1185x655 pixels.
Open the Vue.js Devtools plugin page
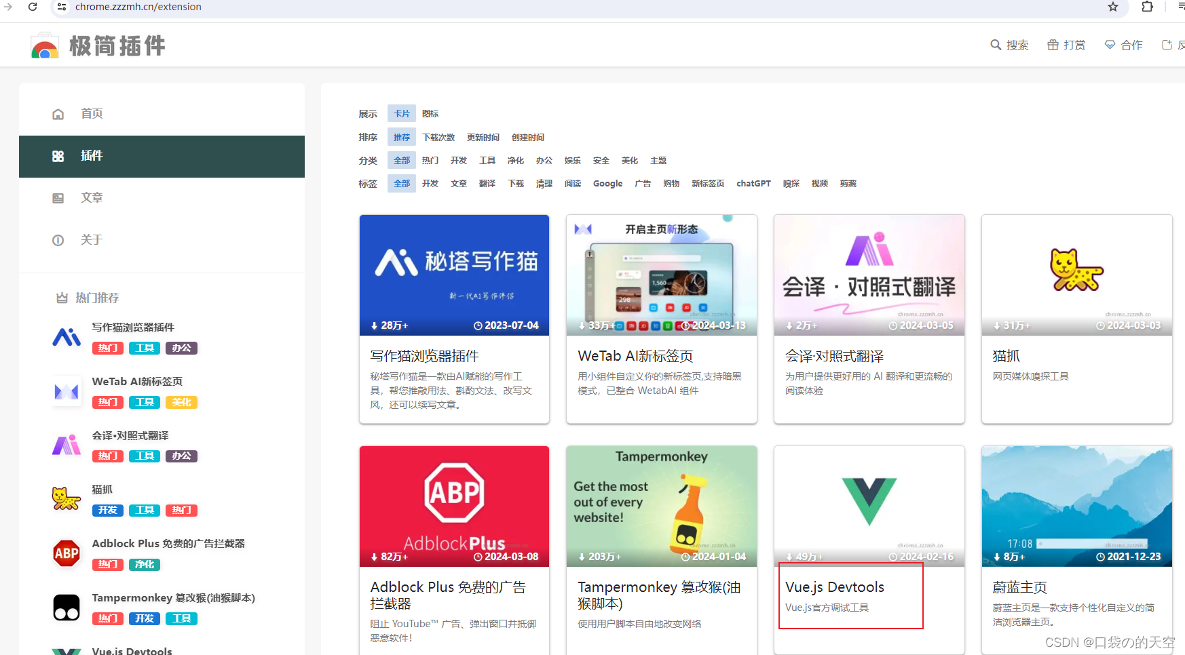click(x=834, y=587)
